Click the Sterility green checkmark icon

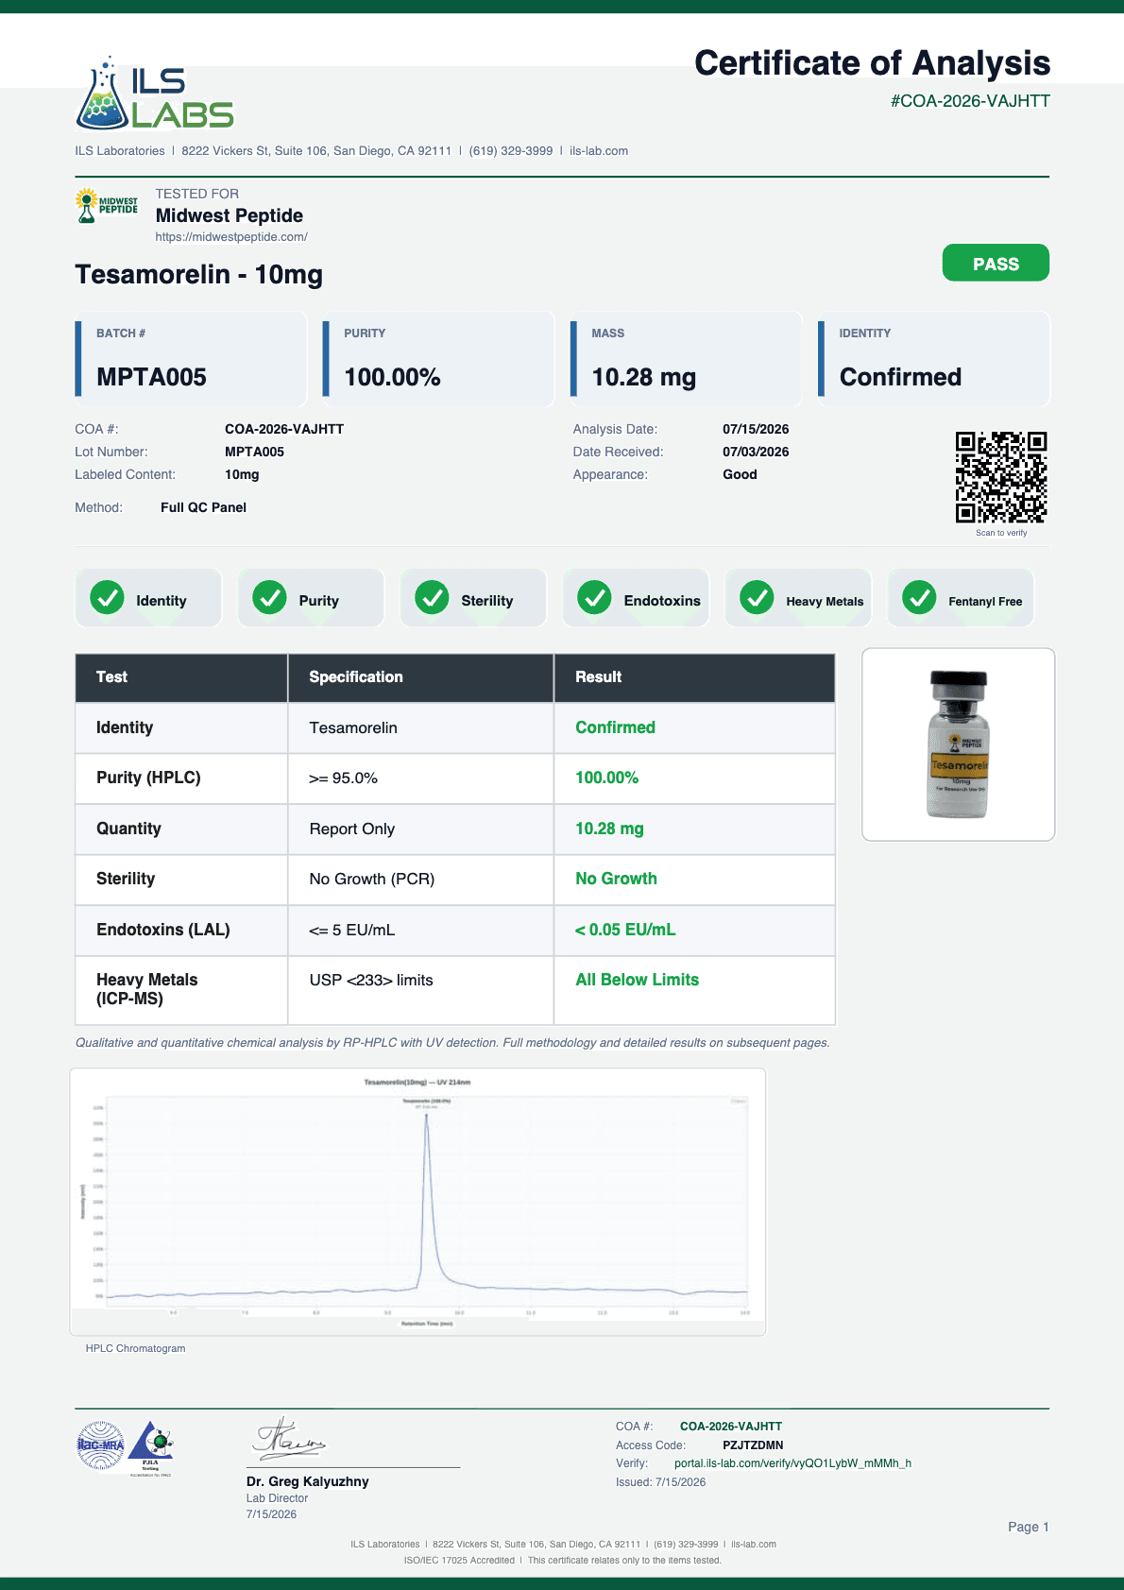tap(432, 597)
